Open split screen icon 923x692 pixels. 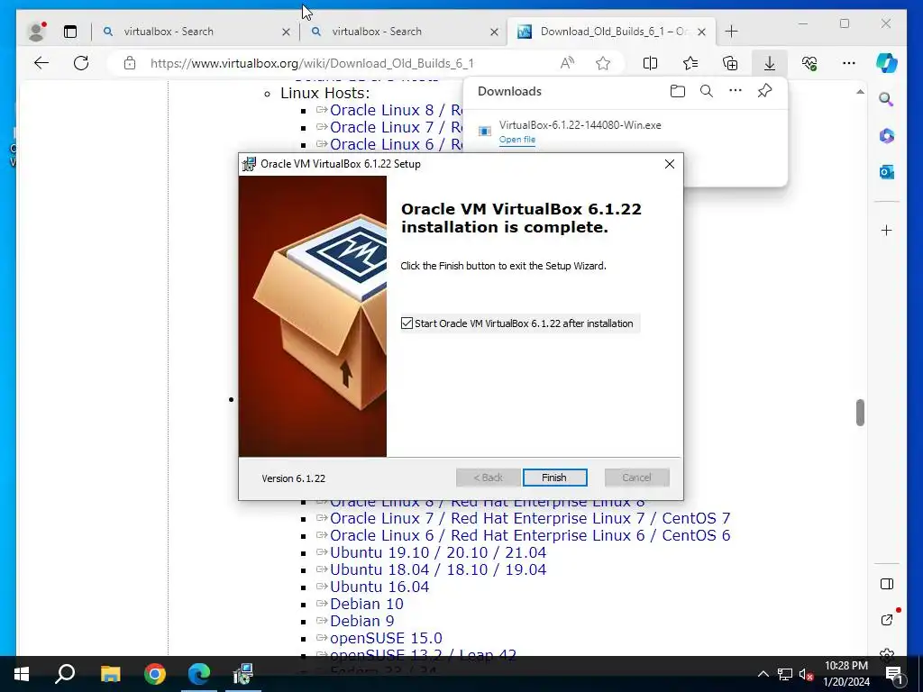coord(650,63)
